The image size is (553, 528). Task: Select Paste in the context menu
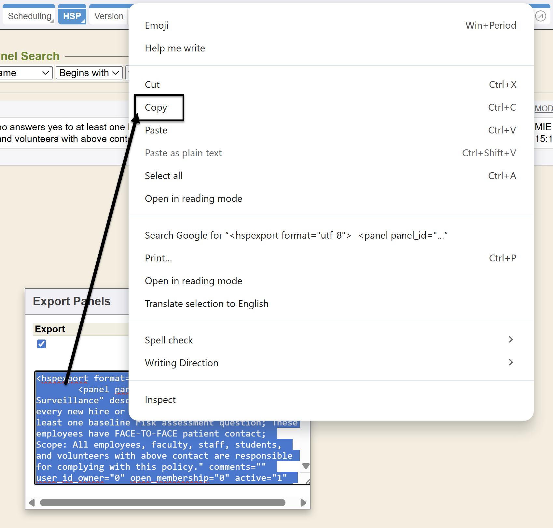[156, 130]
